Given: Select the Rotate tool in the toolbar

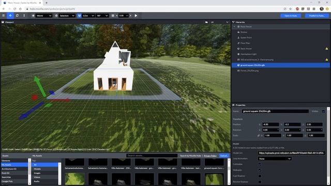Looking at the screenshot, I should [x=17, y=16].
